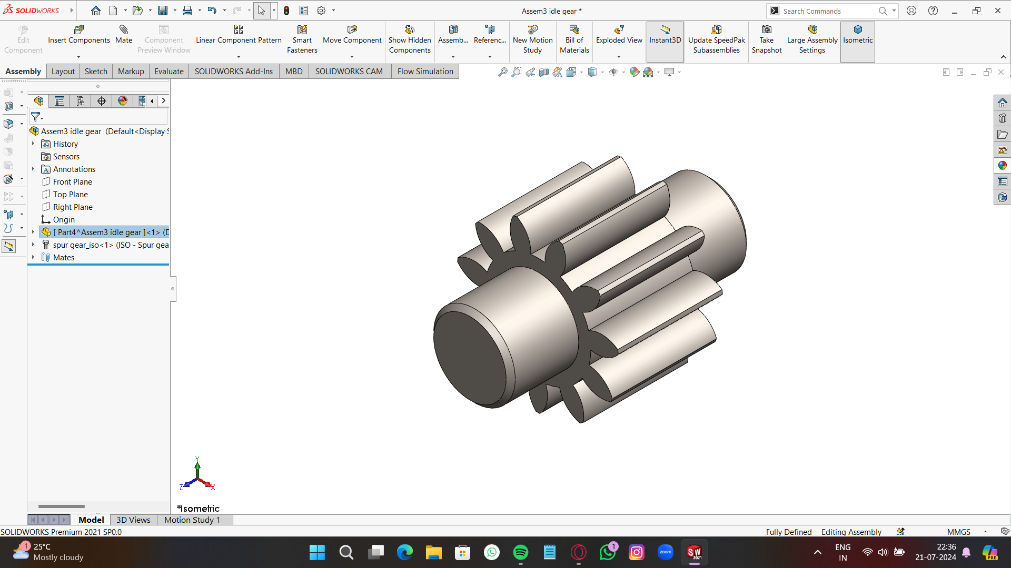Select Sensors folder in tree

coord(66,156)
